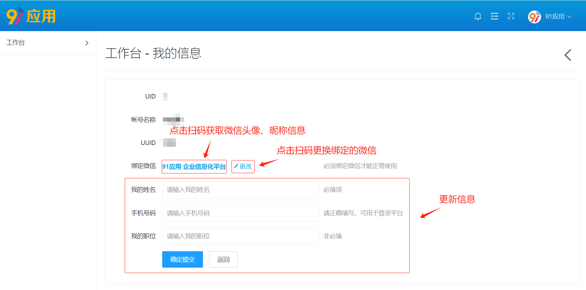Screen dimensions: 586x290
Task: Click the 返回 button
Action: (223, 259)
